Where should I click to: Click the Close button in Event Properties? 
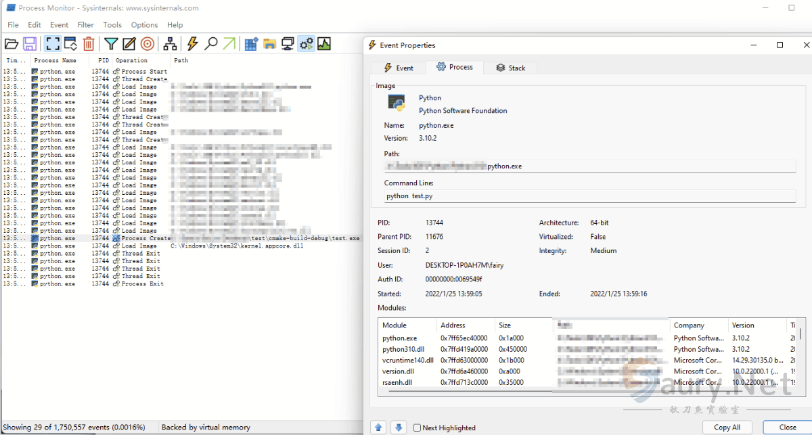(787, 427)
